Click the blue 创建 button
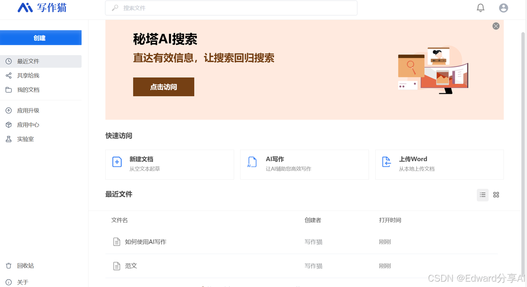The image size is (527, 287). click(41, 38)
